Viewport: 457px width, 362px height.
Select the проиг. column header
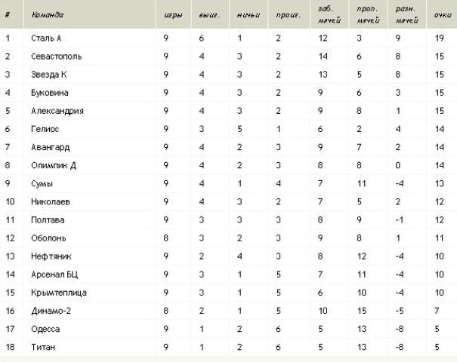pyautogui.click(x=289, y=15)
